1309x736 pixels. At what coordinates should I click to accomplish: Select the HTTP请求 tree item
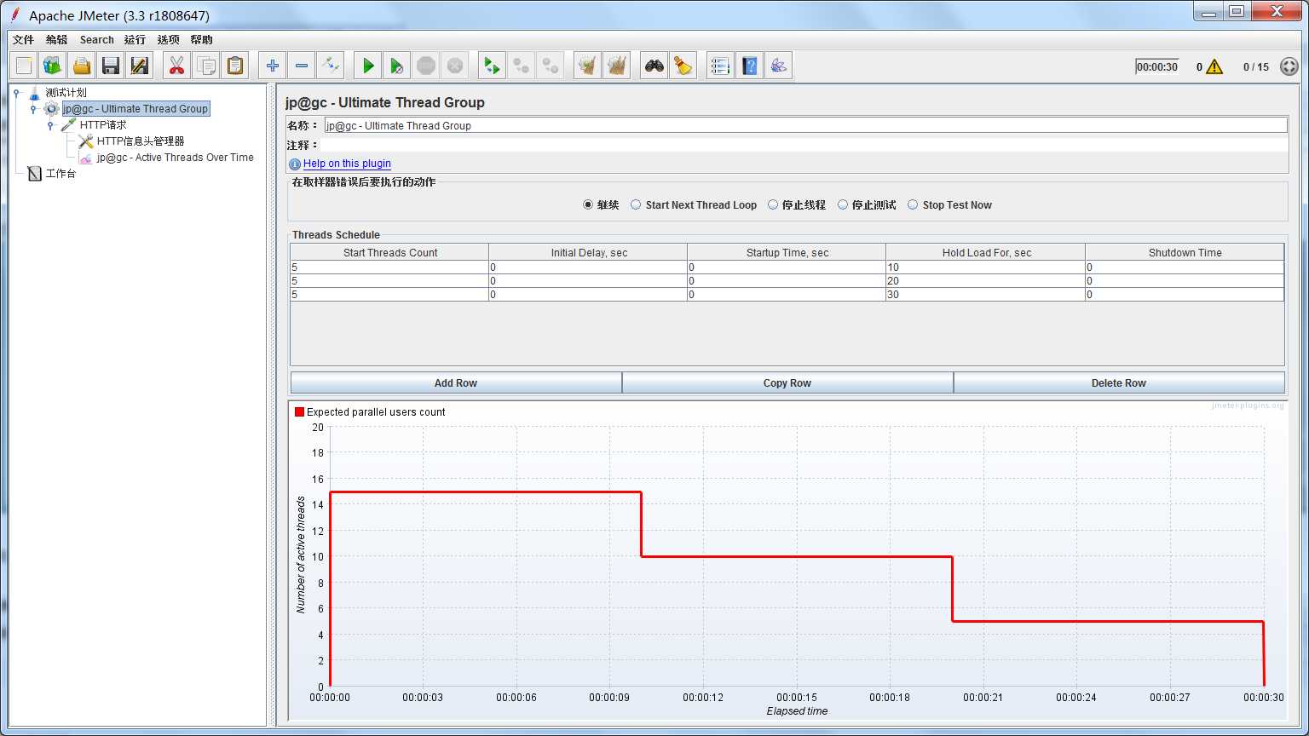tap(103, 125)
